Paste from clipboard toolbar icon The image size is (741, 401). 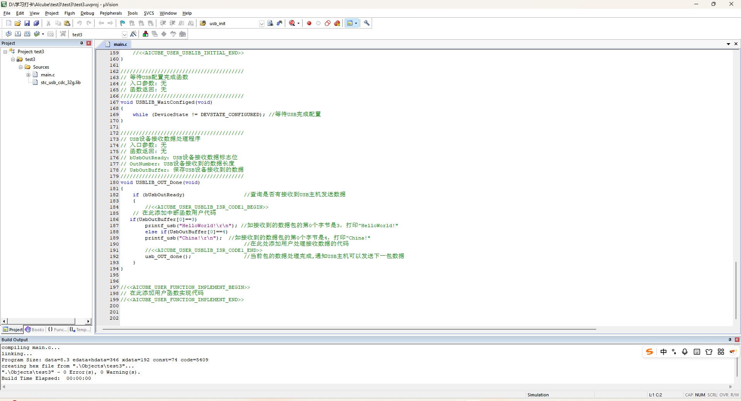coord(67,23)
